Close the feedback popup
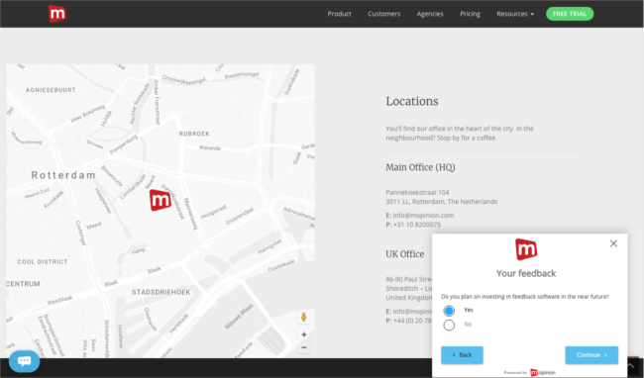This screenshot has height=378, width=644. coord(613,243)
